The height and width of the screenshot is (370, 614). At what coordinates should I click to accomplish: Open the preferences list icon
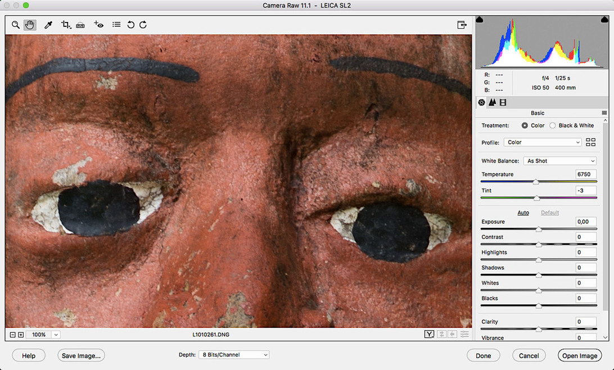(x=116, y=25)
